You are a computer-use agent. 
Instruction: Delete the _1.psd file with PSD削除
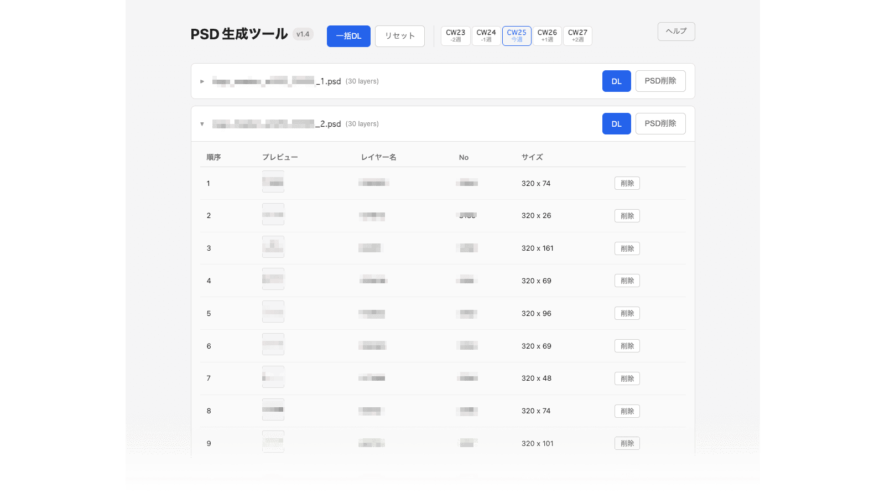coord(660,81)
